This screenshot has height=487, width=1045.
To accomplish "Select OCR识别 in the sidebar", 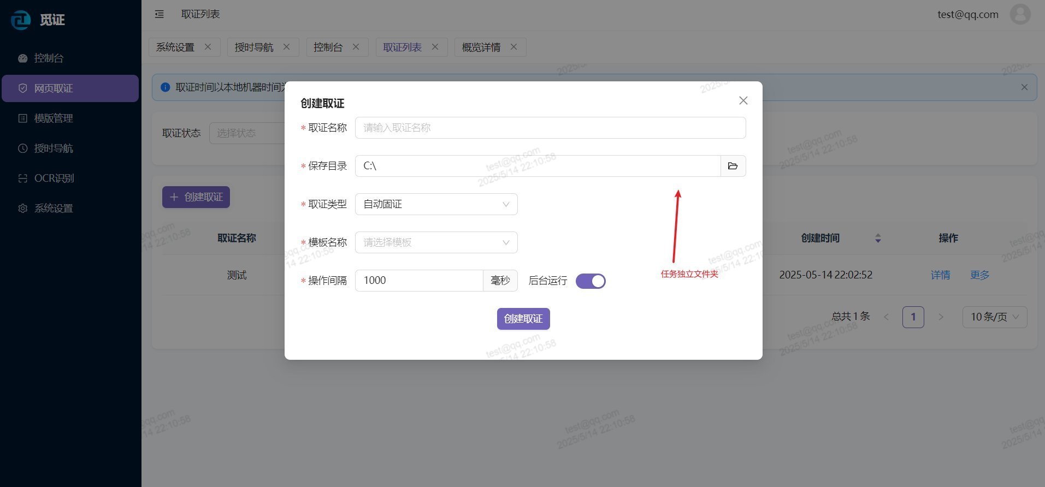I will coord(54,179).
